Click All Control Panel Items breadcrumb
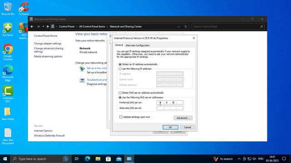Screen dimensions: 291x163 92,27
